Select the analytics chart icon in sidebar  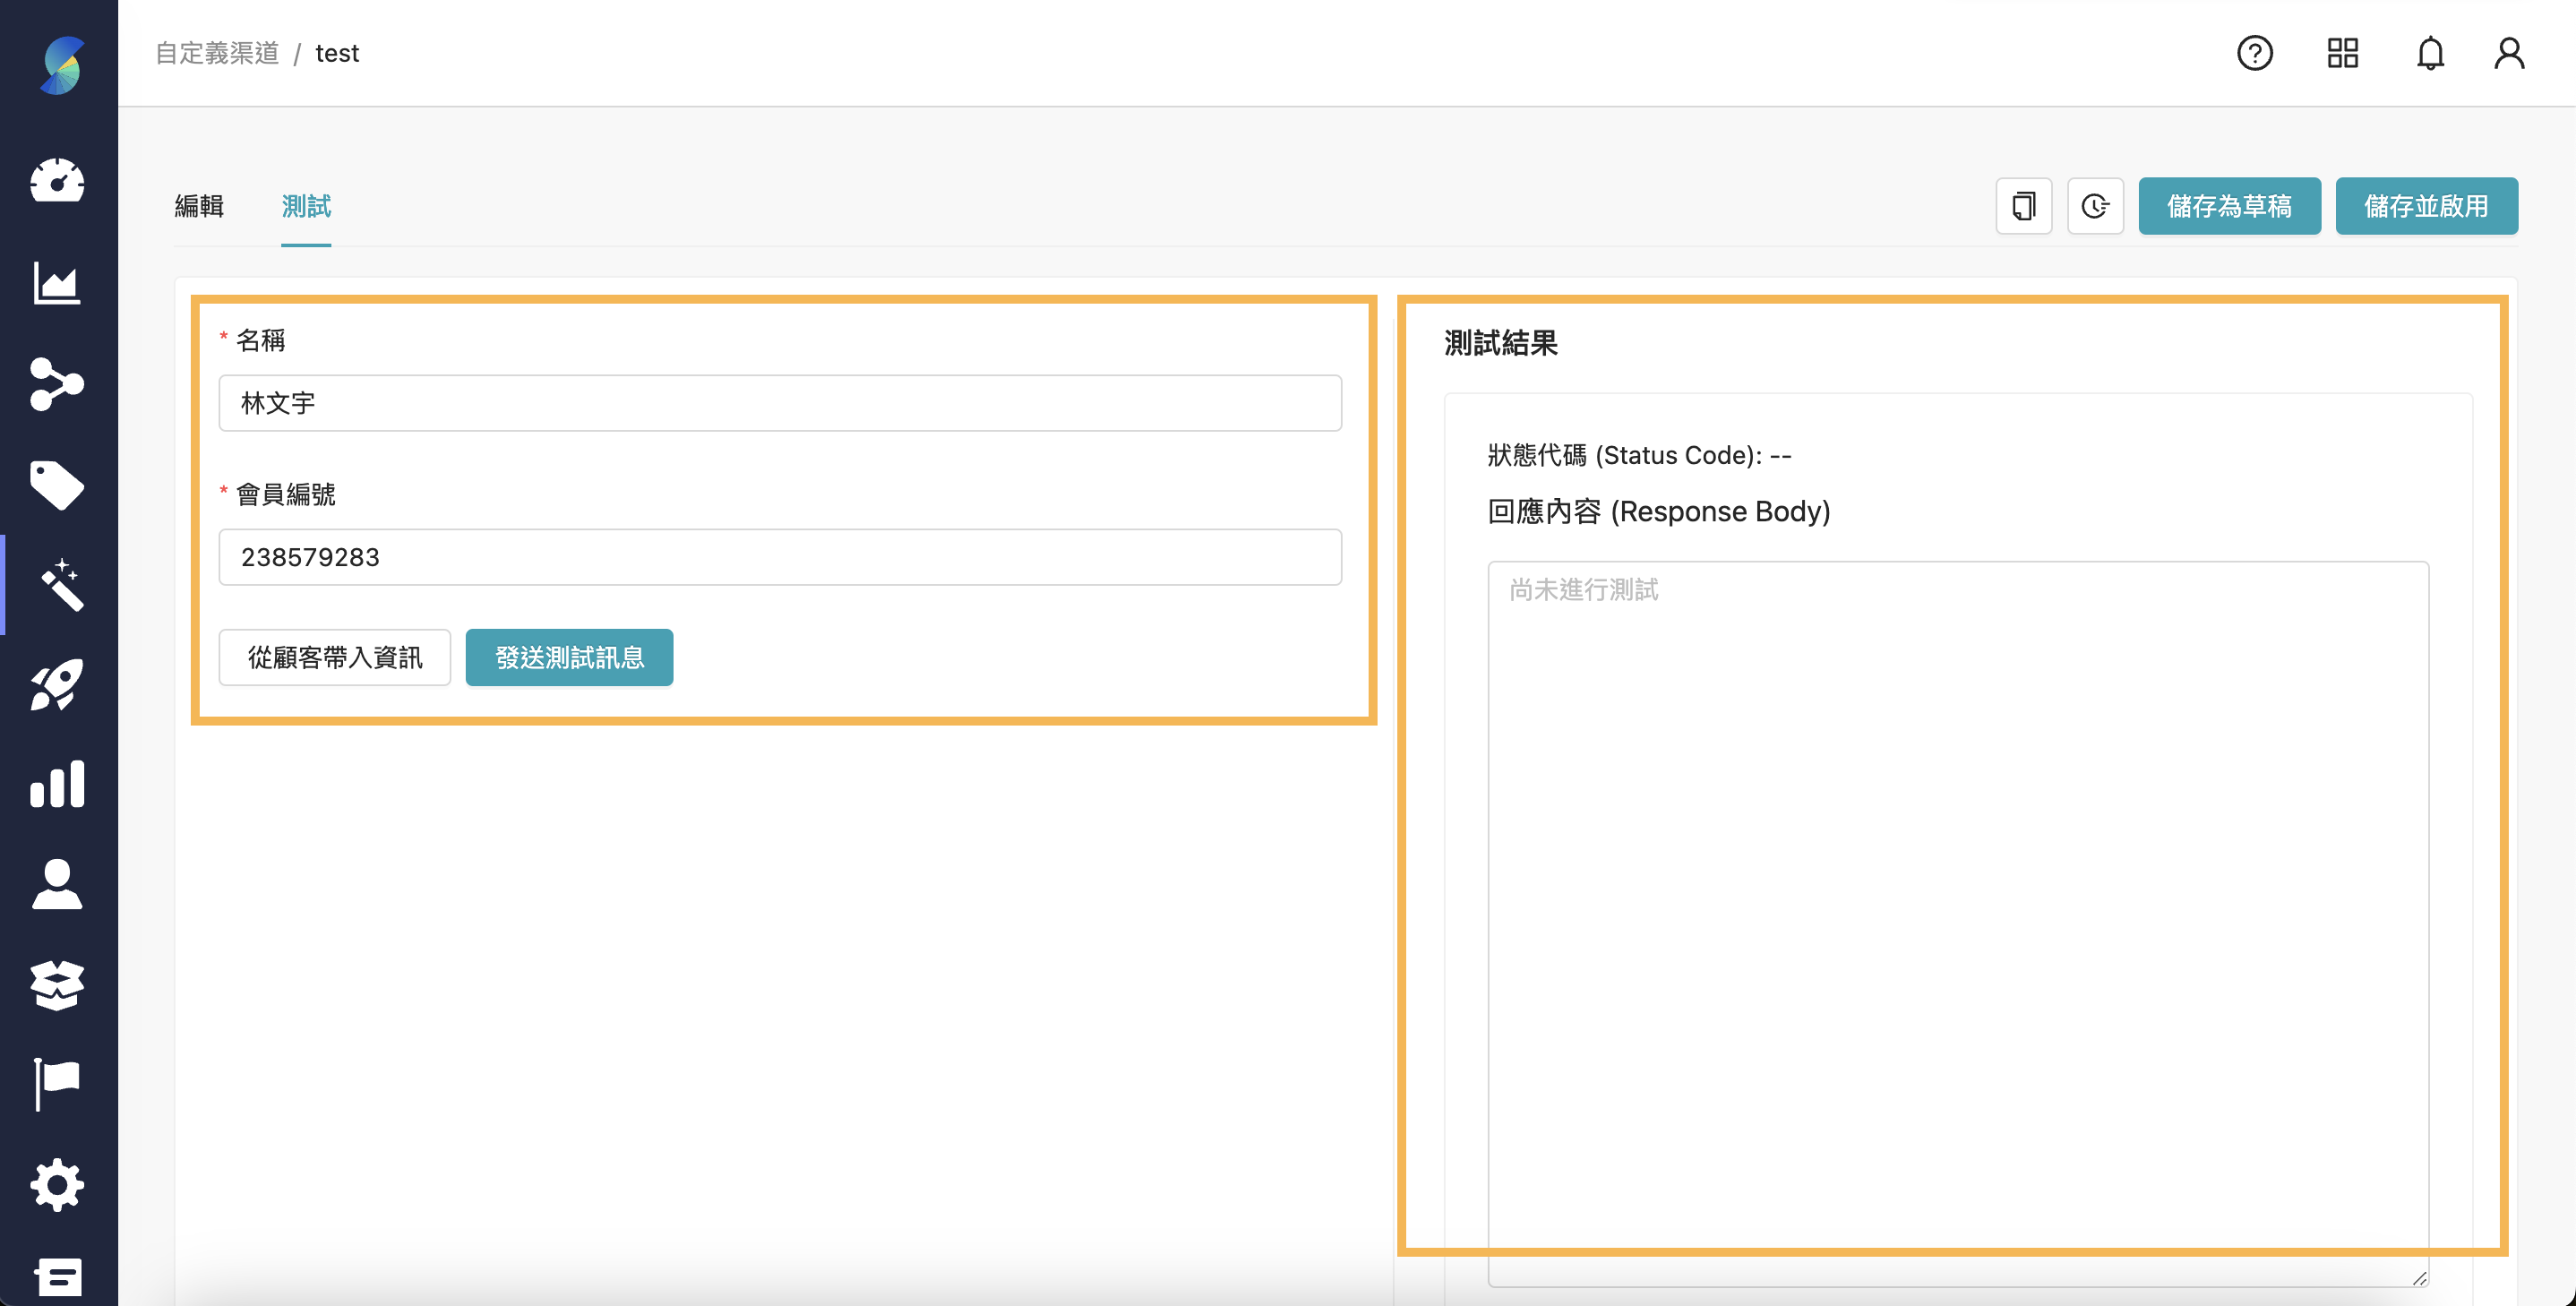[57, 283]
